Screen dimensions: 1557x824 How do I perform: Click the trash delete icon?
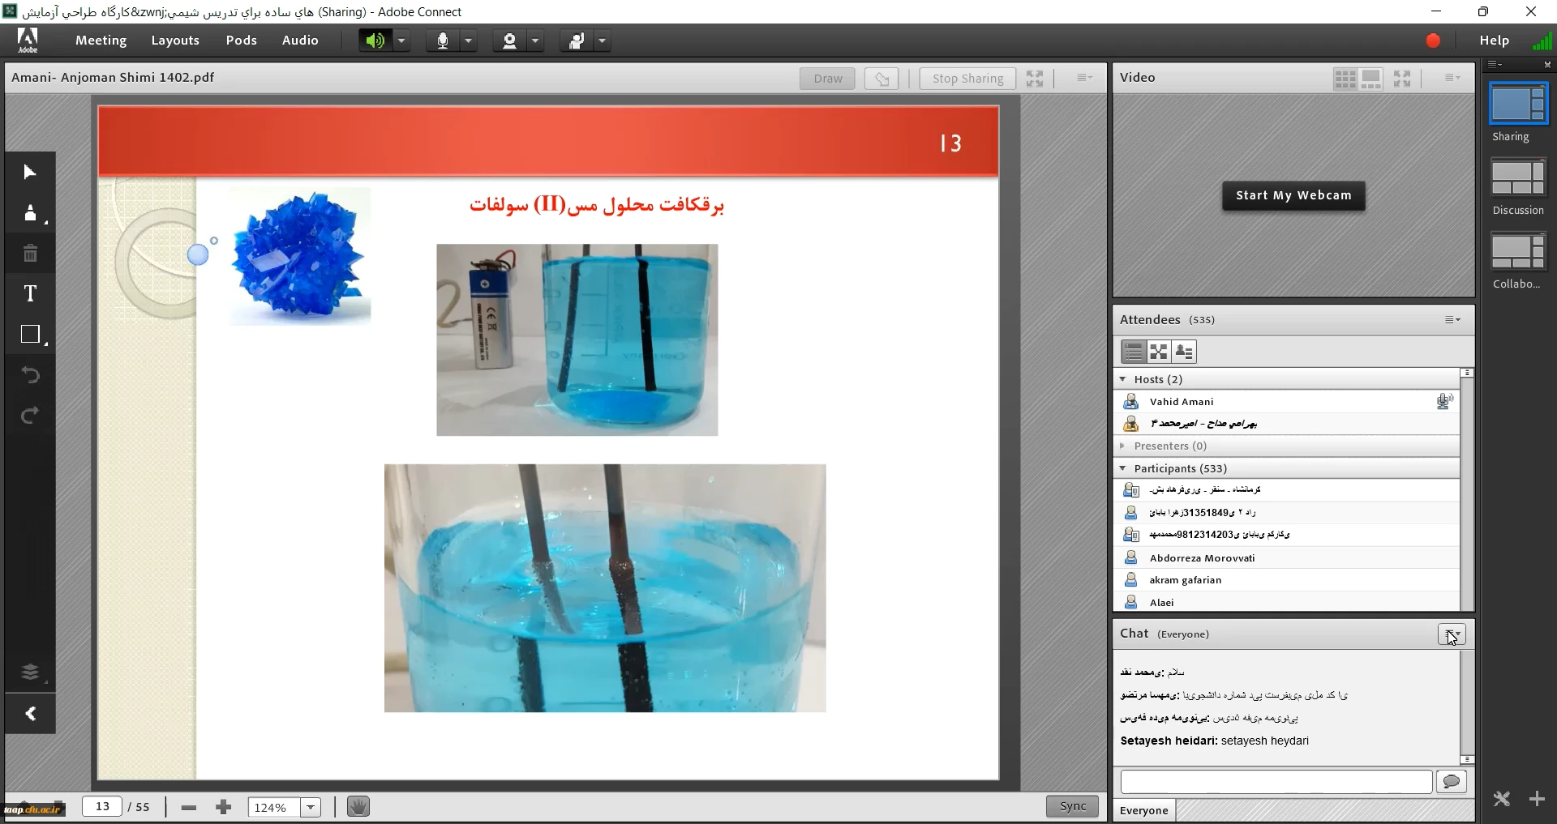click(x=30, y=254)
